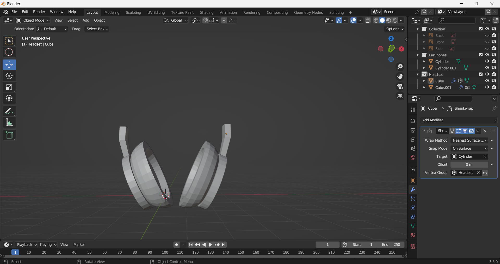Activate the Measure tool
500x264 pixels.
pyautogui.click(x=9, y=122)
